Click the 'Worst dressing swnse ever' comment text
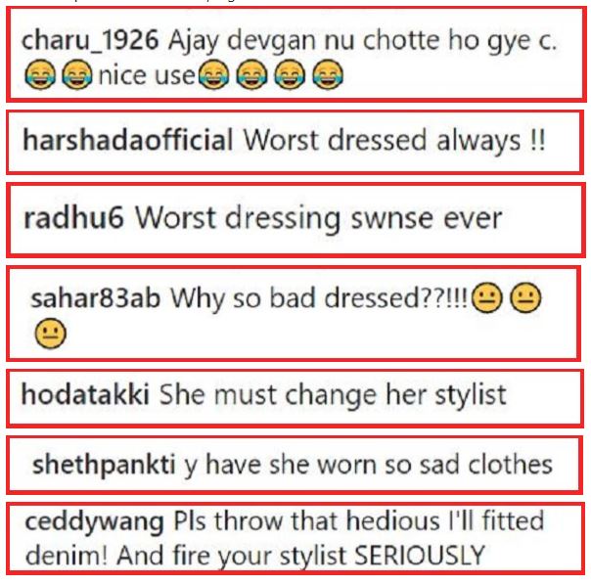 pos(319,218)
